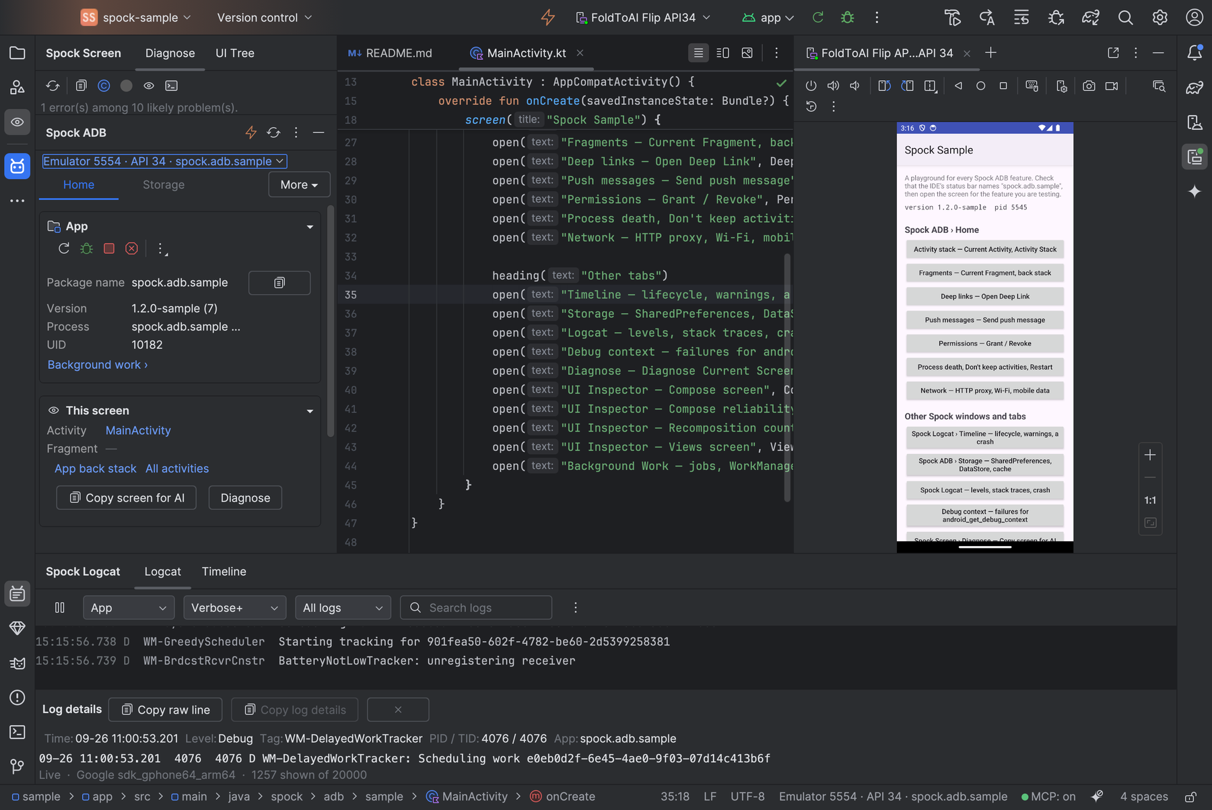Open the spock-sample project dropdown
This screenshot has width=1212, height=810.
[136, 18]
